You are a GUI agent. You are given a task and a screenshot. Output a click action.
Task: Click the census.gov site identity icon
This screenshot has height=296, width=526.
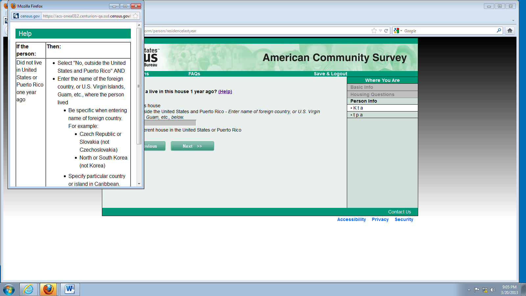click(16, 16)
